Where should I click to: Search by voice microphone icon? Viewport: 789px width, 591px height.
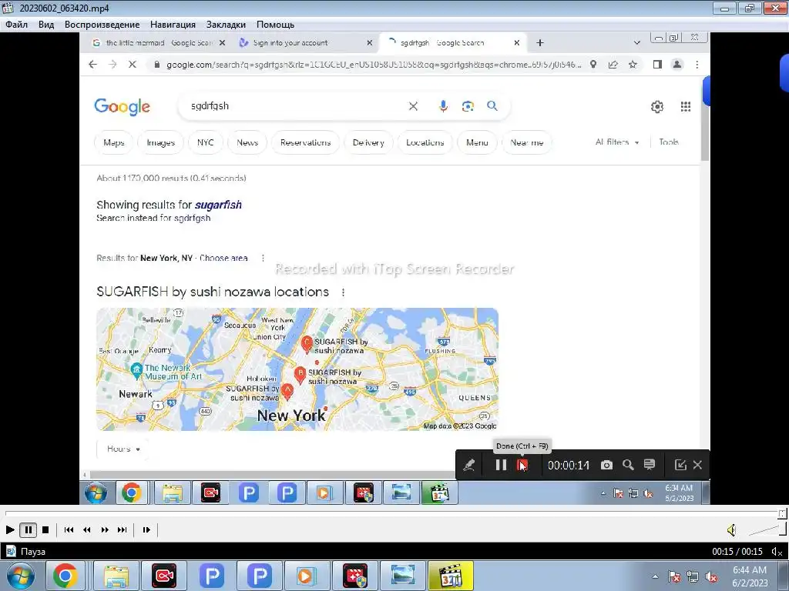[443, 106]
